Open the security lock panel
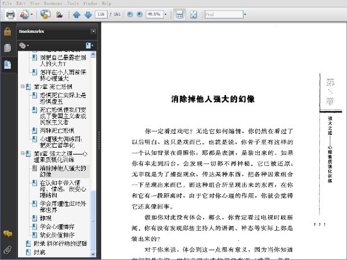 8,32
